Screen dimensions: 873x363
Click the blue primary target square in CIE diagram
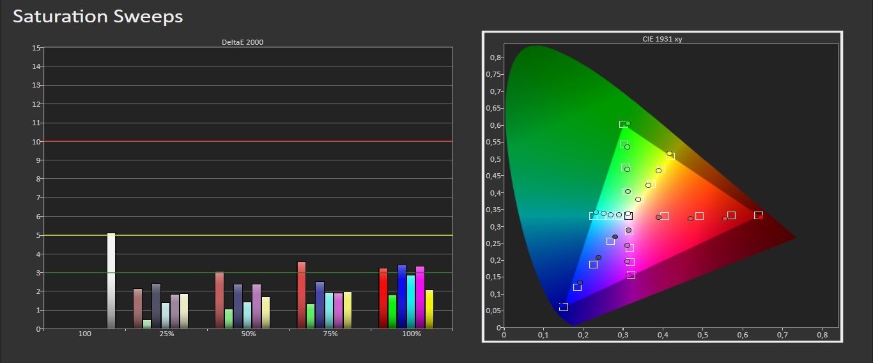click(x=564, y=307)
